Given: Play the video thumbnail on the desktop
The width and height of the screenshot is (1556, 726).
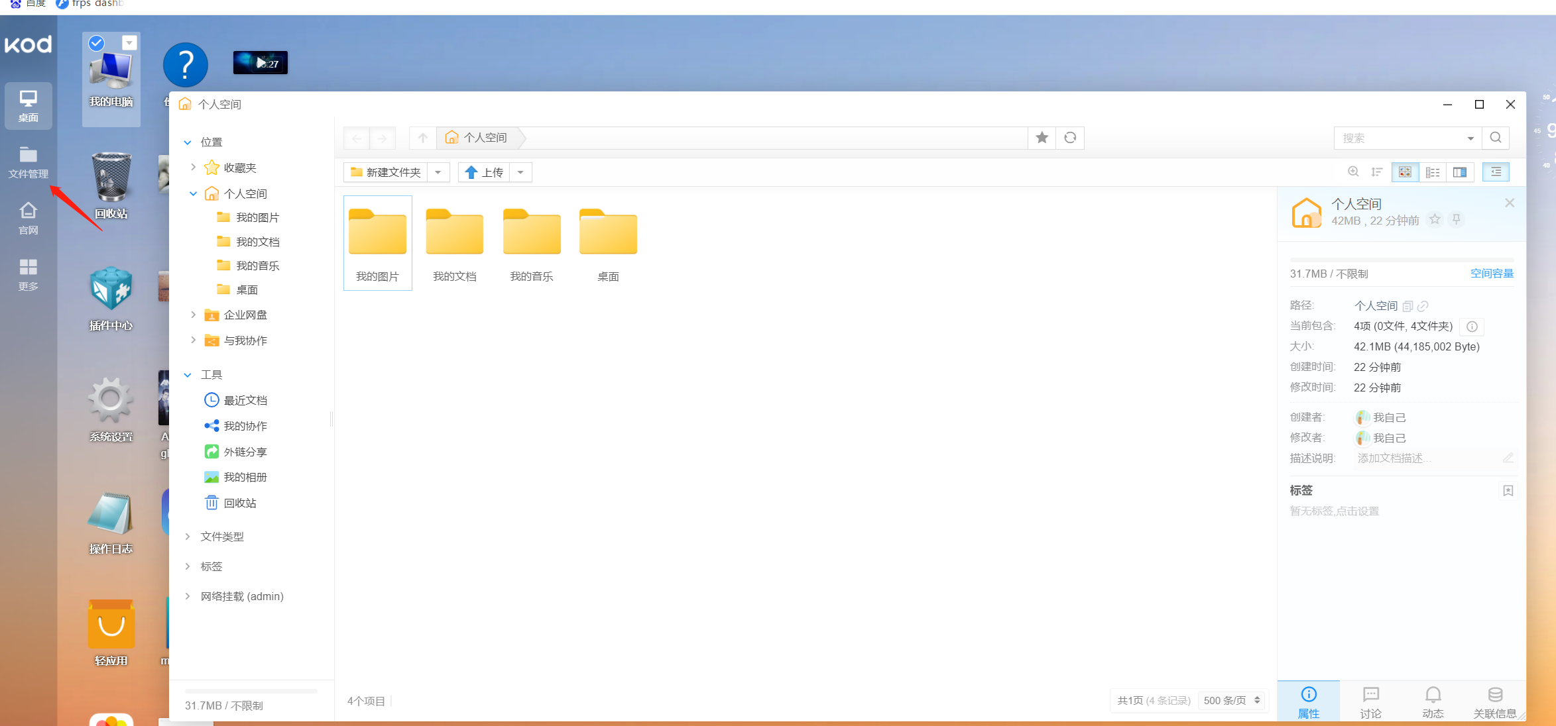Looking at the screenshot, I should pyautogui.click(x=261, y=63).
